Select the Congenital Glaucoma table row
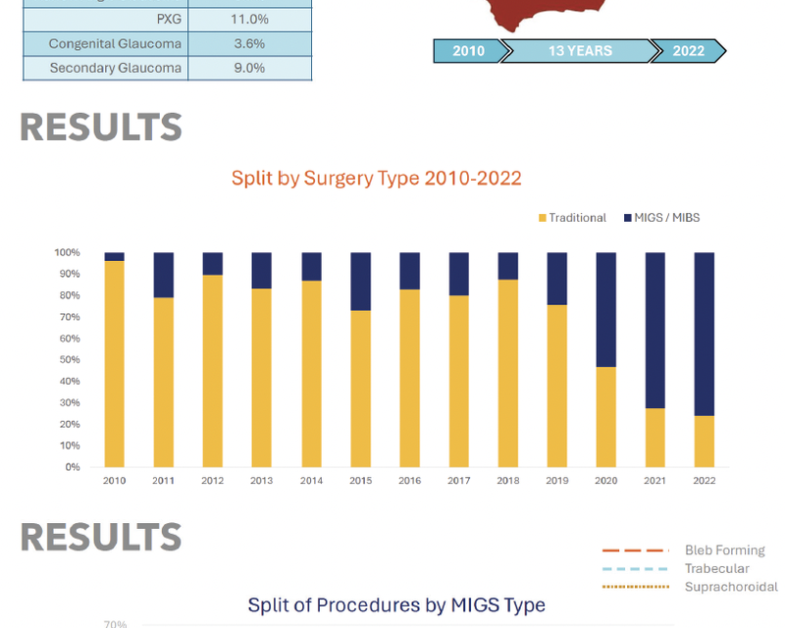Screen dimensions: 785x628 [x=167, y=43]
